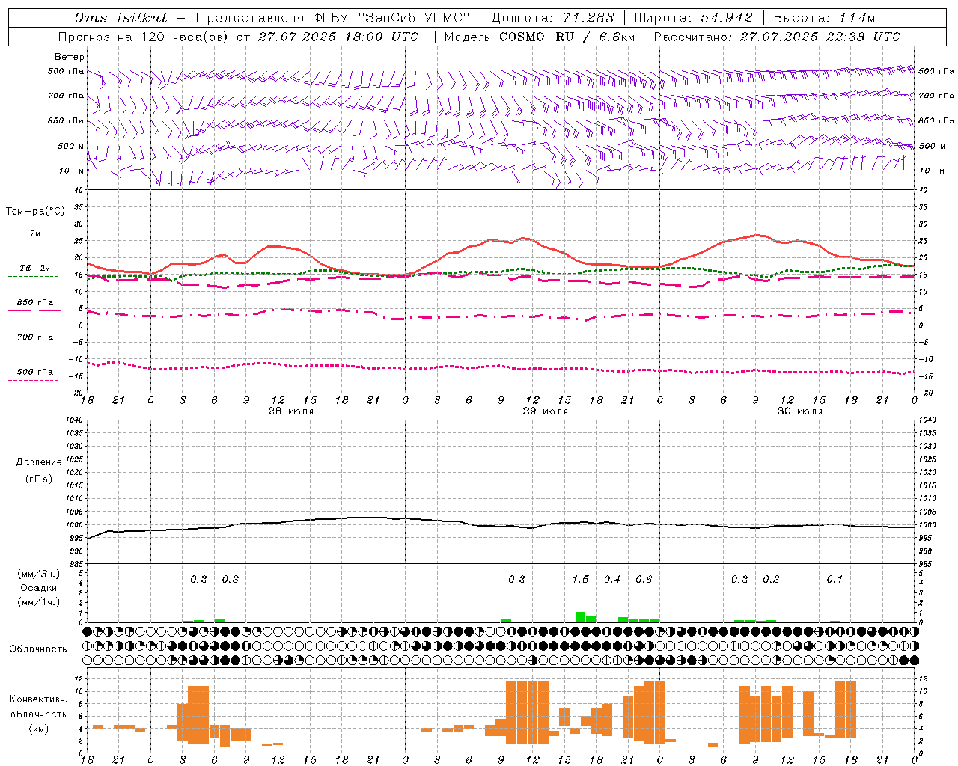Click the '0.6' precipitation amount value
The image size is (958, 766).
point(644,579)
